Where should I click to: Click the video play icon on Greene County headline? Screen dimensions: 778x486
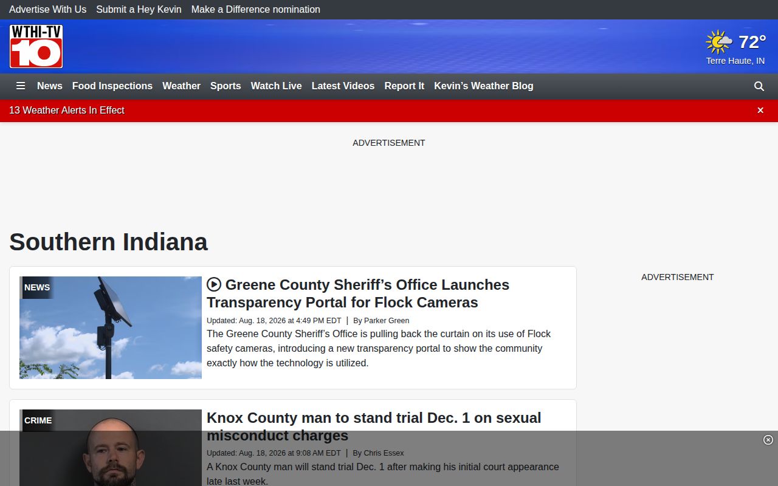(x=214, y=284)
